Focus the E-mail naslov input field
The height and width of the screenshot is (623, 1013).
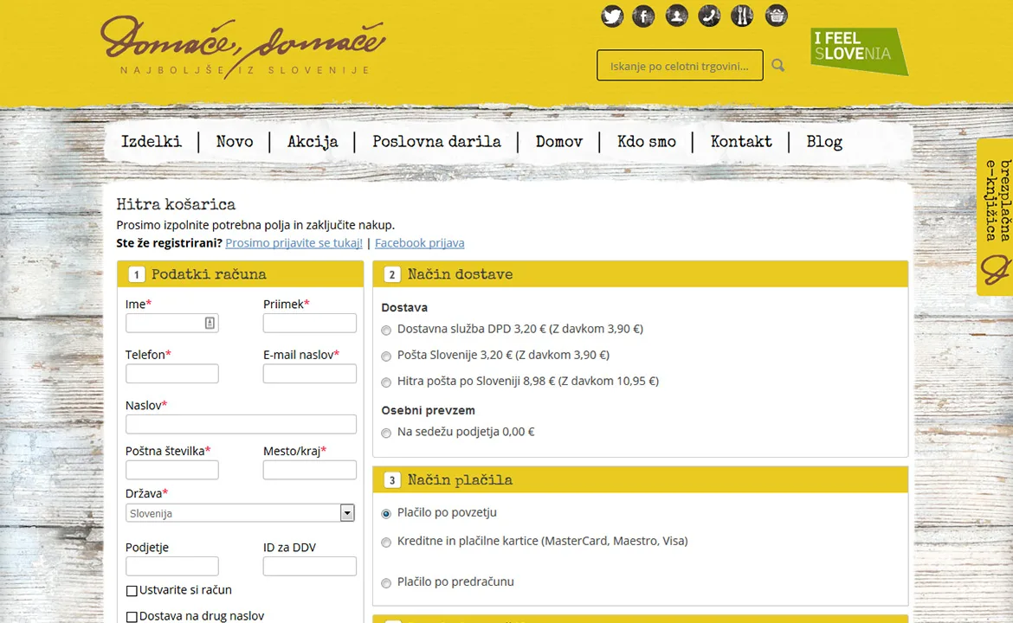309,373
